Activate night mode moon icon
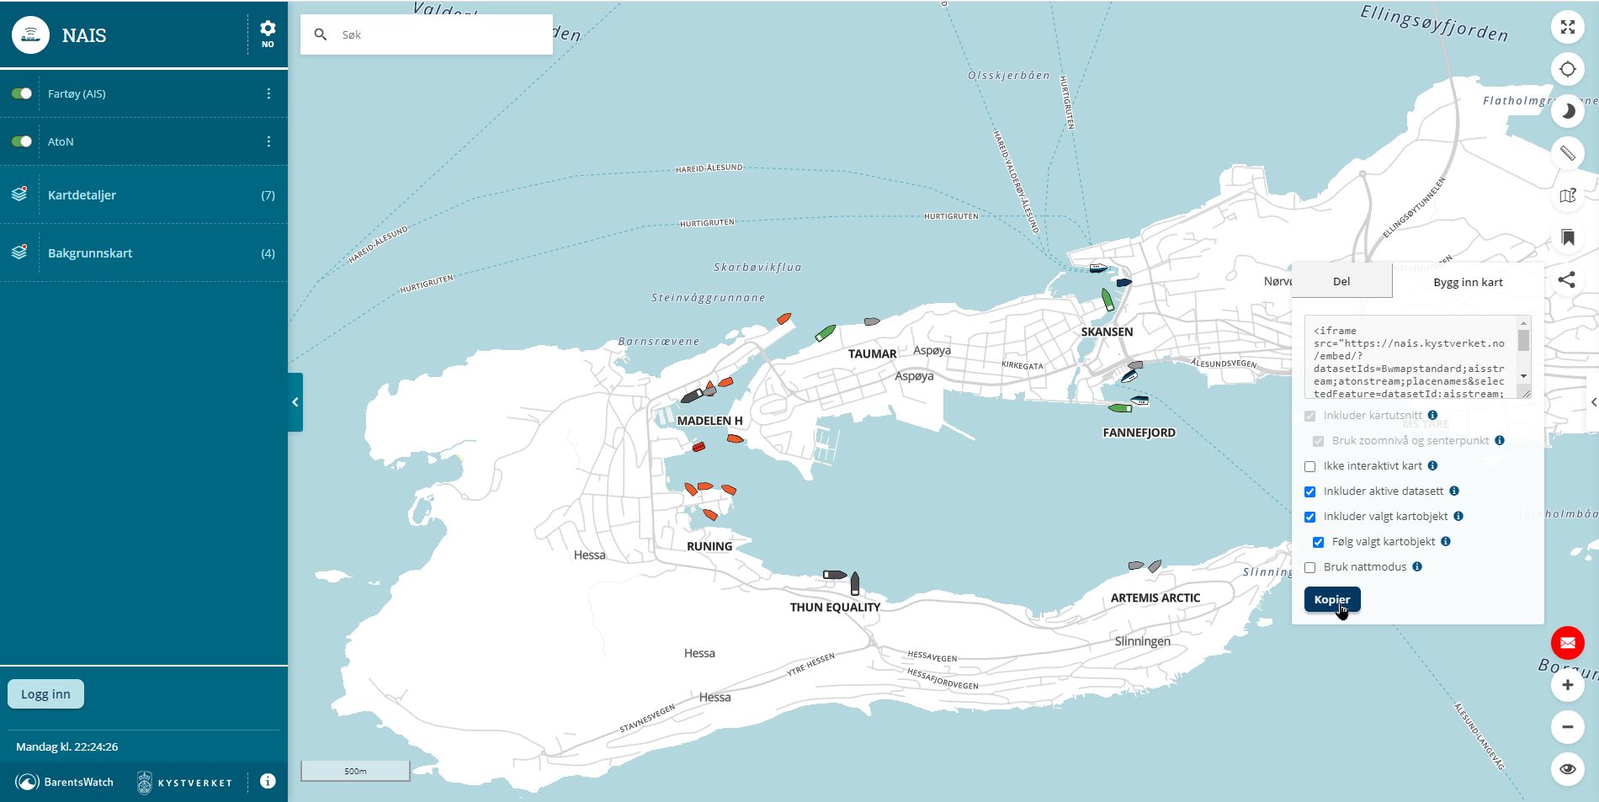1599x802 pixels. [x=1567, y=111]
